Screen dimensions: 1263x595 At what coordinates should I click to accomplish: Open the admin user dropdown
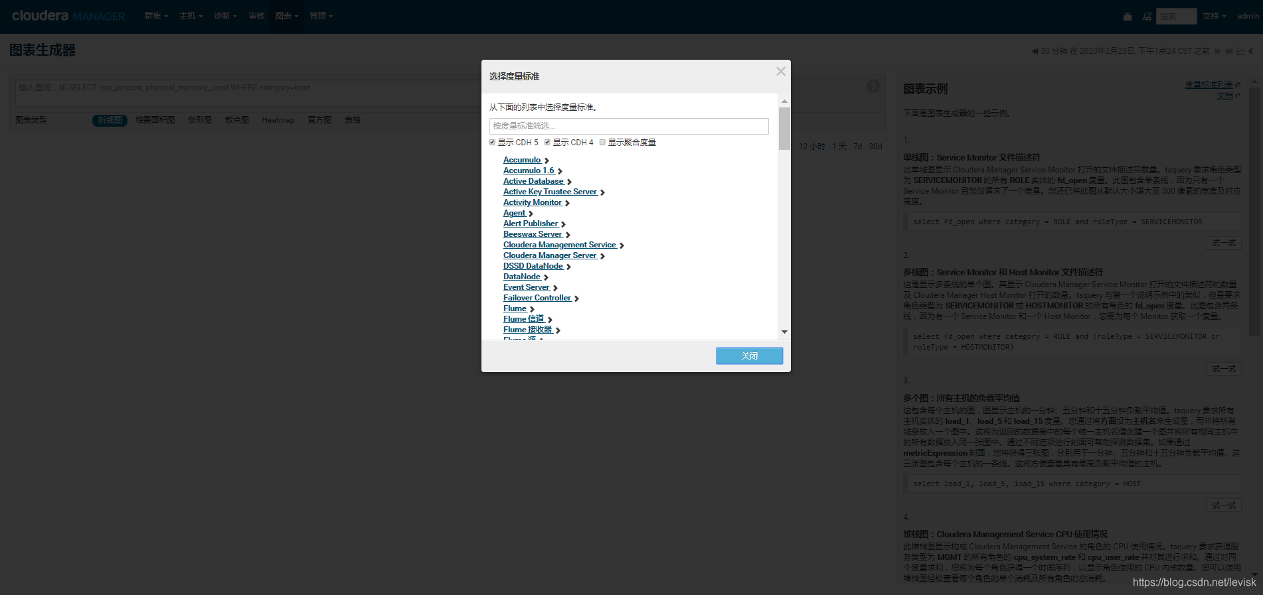[1248, 16]
